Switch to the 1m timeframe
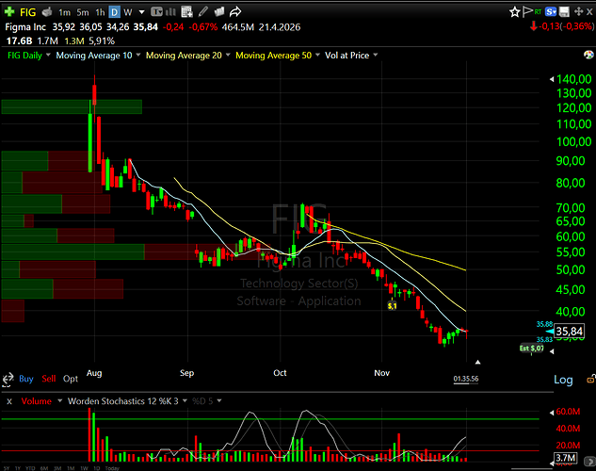Screen dimensions: 596x471 click(x=64, y=12)
